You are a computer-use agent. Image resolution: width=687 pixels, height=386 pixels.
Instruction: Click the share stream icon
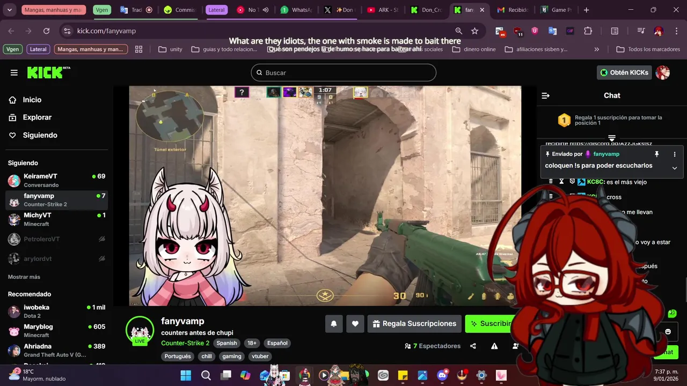473,346
